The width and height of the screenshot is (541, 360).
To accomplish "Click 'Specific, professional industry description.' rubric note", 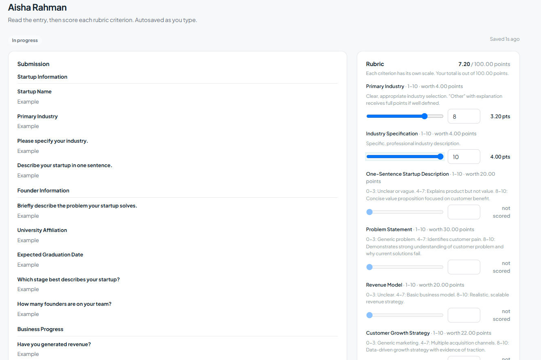I will click(x=413, y=144).
